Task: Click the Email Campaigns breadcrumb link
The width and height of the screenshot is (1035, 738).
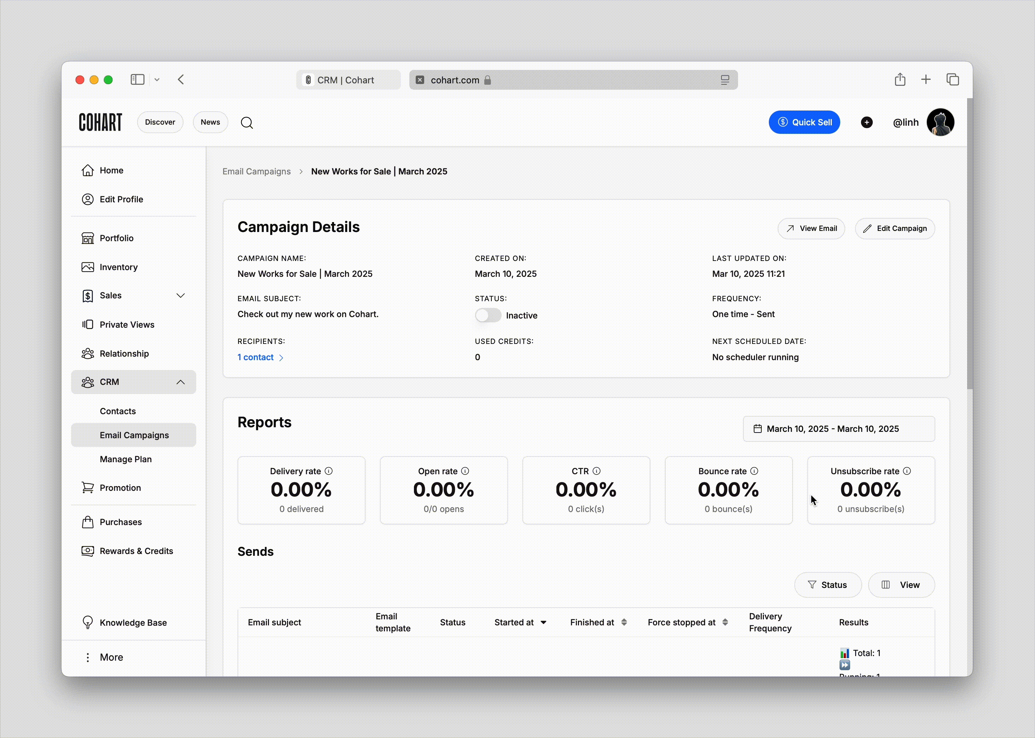Action: [x=257, y=172]
